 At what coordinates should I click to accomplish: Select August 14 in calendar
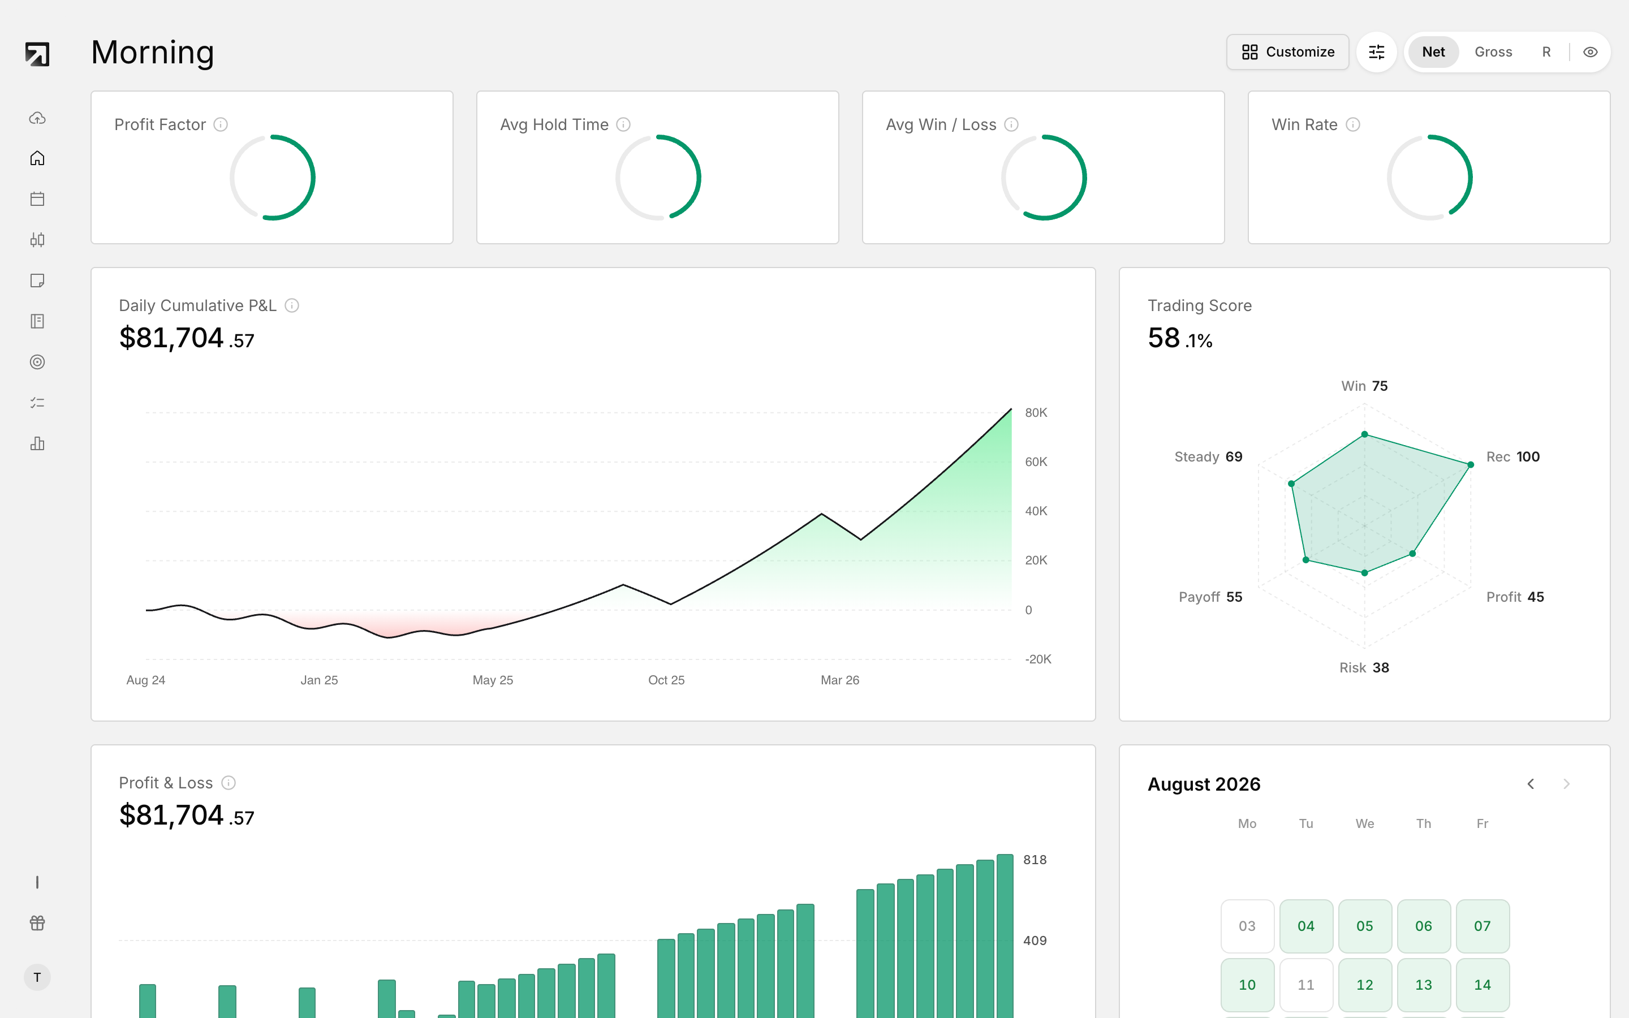[1483, 984]
